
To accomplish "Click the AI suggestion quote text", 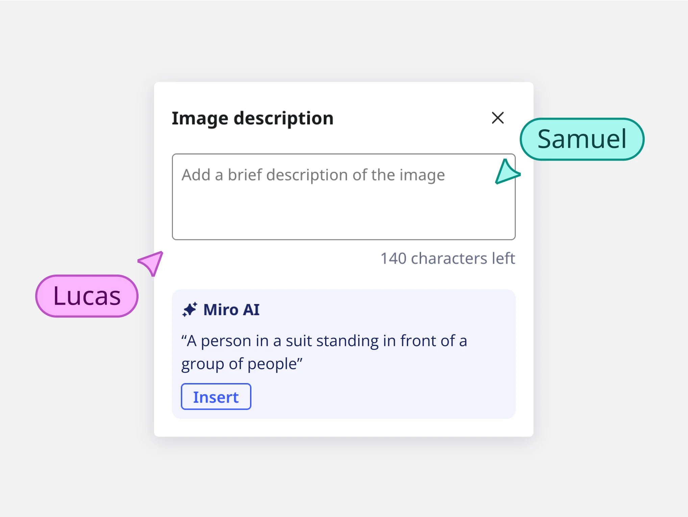I will click(x=324, y=341).
